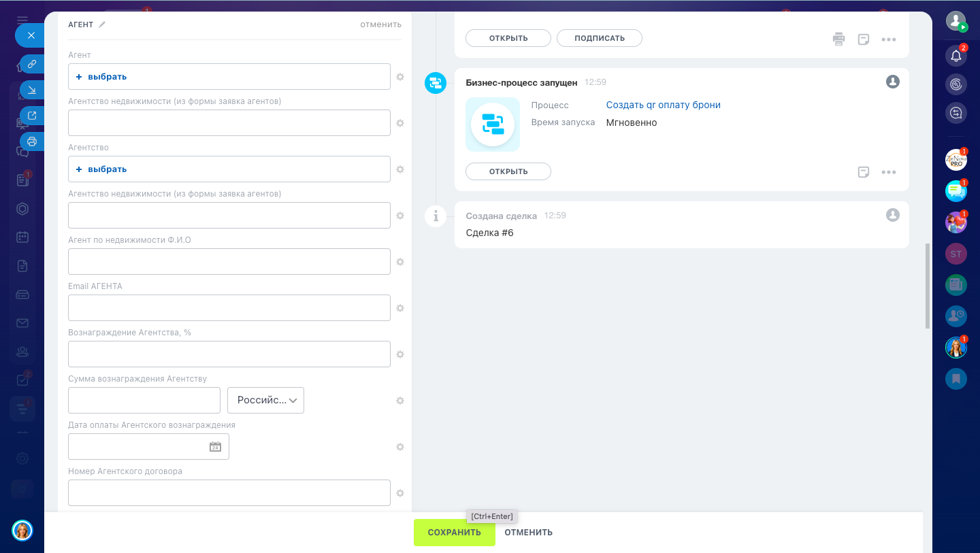Open gear settings for Номер Агентского договора
This screenshot has height=553, width=980.
[400, 493]
